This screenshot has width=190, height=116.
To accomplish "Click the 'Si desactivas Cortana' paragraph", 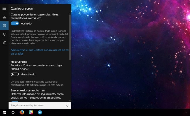I will pos(39,37).
